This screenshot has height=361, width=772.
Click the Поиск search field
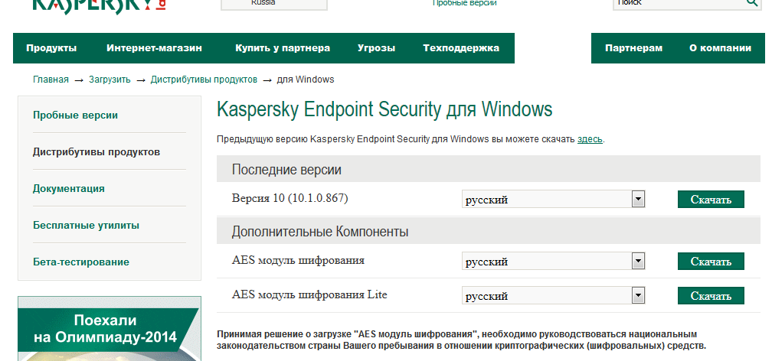click(679, 3)
